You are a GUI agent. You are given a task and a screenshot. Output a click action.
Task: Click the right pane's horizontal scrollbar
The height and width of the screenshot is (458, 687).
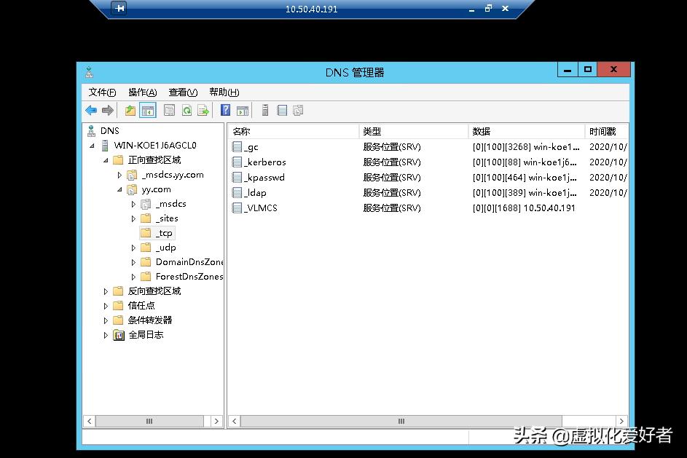pyautogui.click(x=401, y=421)
